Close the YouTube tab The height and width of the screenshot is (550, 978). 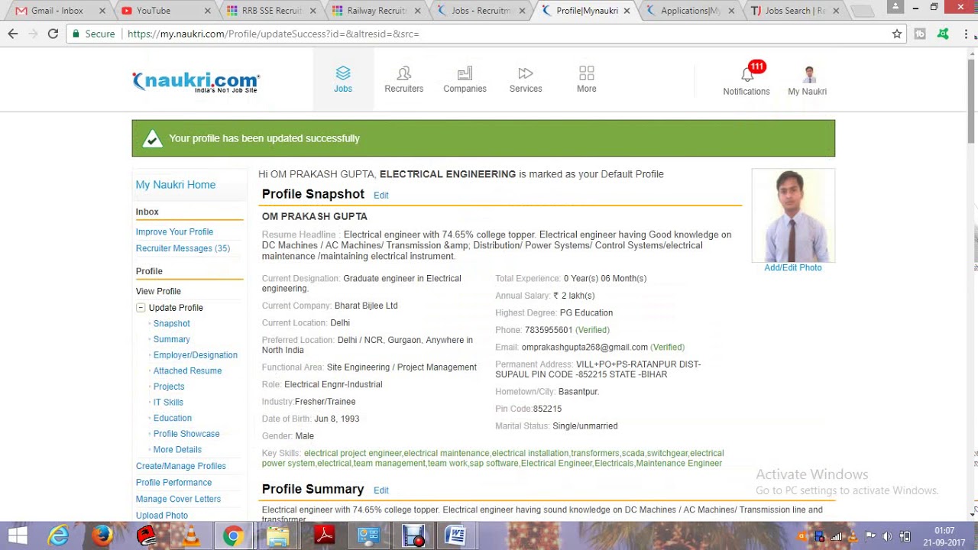click(x=208, y=11)
